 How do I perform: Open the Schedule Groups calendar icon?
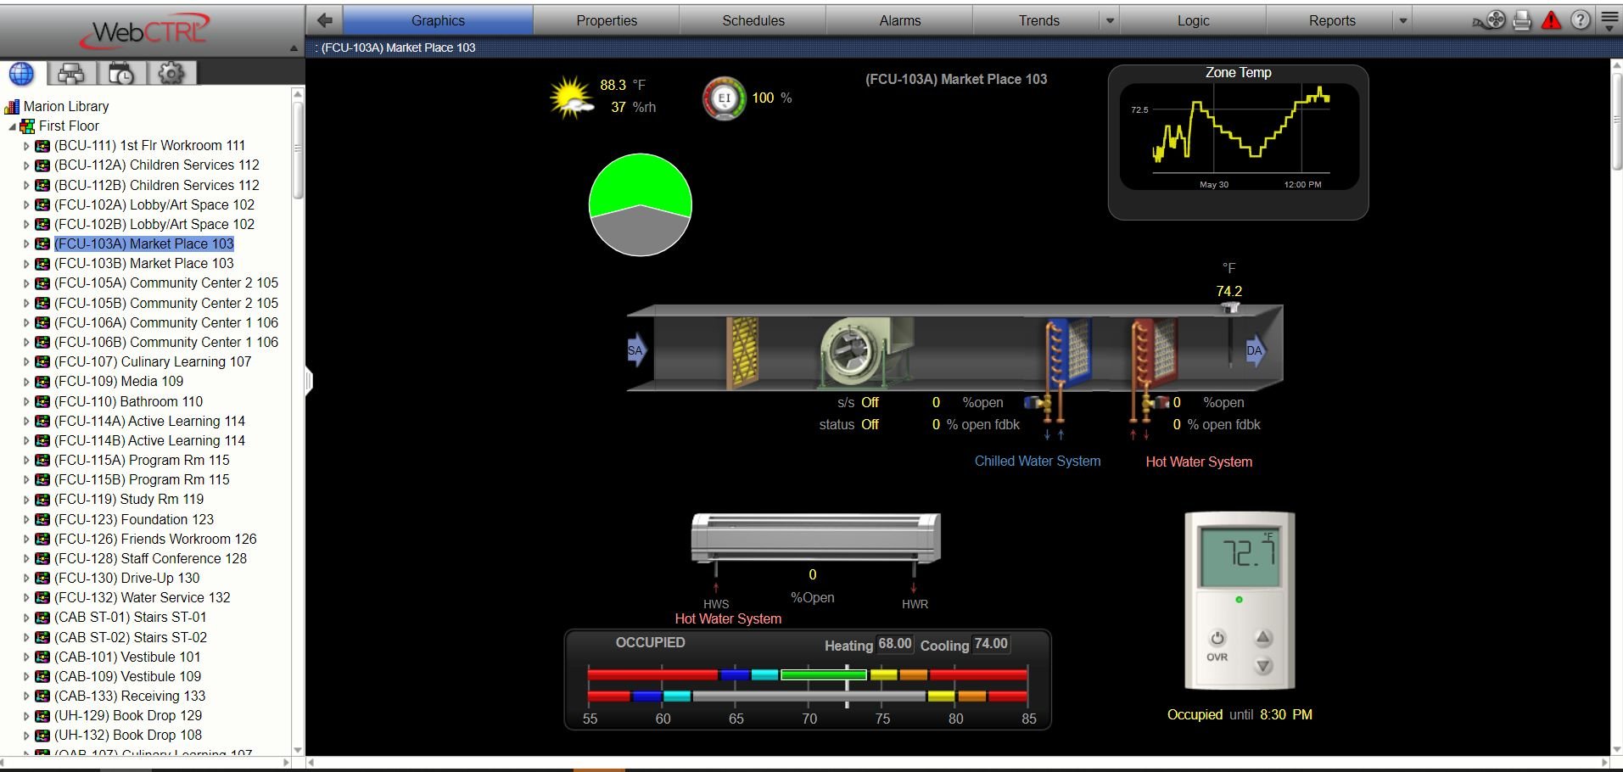[121, 74]
